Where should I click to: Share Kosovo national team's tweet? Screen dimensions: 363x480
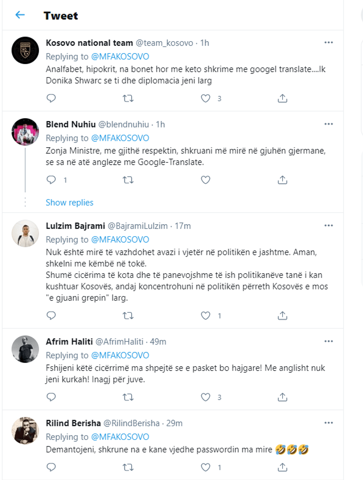282,98
